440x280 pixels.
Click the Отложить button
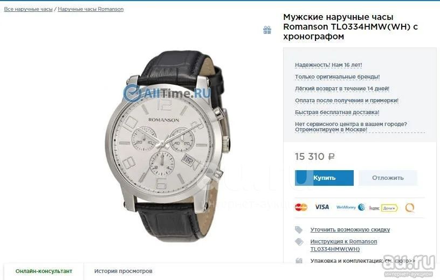pyautogui.click(x=388, y=178)
